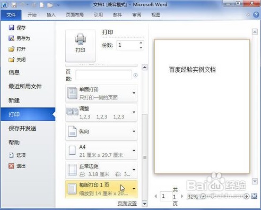Click the 页数 pages input field
The image size is (261, 210).
(103, 75)
